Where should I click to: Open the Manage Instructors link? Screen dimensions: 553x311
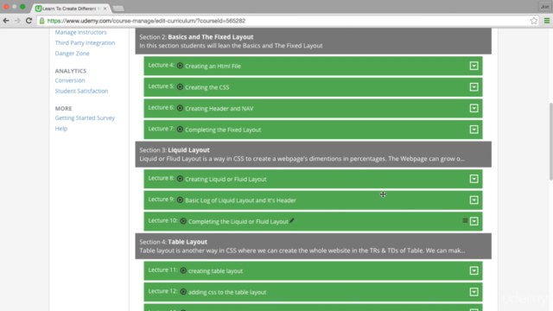pos(80,32)
